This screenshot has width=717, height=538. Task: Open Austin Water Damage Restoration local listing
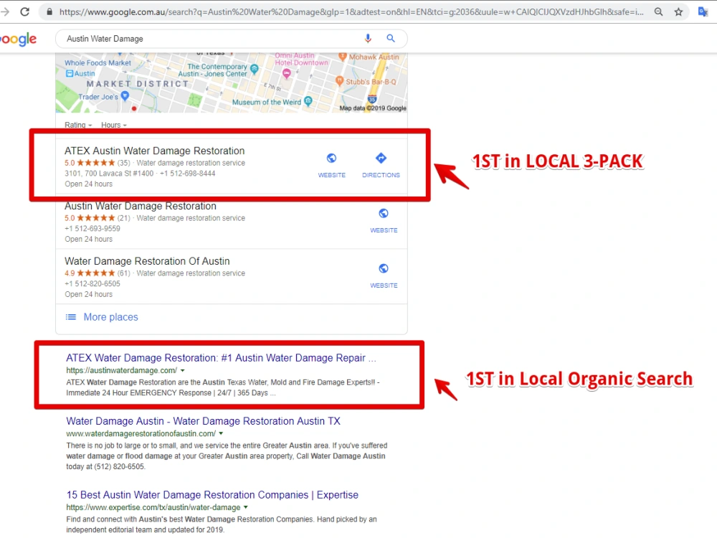(141, 207)
